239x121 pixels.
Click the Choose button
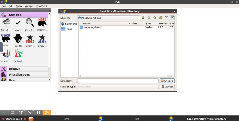(x=167, y=81)
